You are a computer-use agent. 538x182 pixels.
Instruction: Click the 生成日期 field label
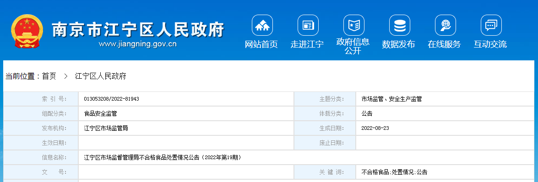click(x=332, y=128)
